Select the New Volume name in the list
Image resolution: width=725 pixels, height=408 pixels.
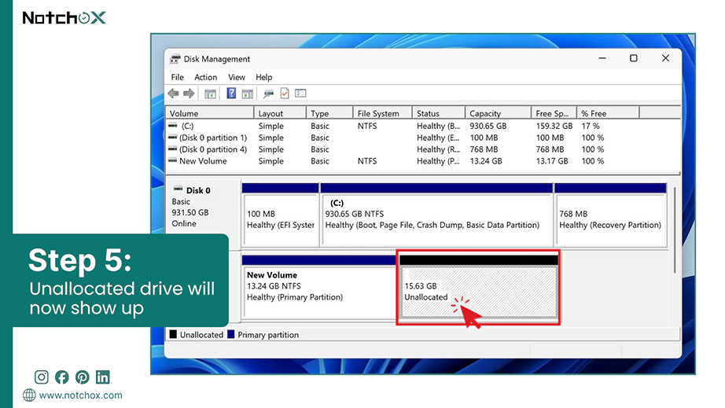coord(203,161)
